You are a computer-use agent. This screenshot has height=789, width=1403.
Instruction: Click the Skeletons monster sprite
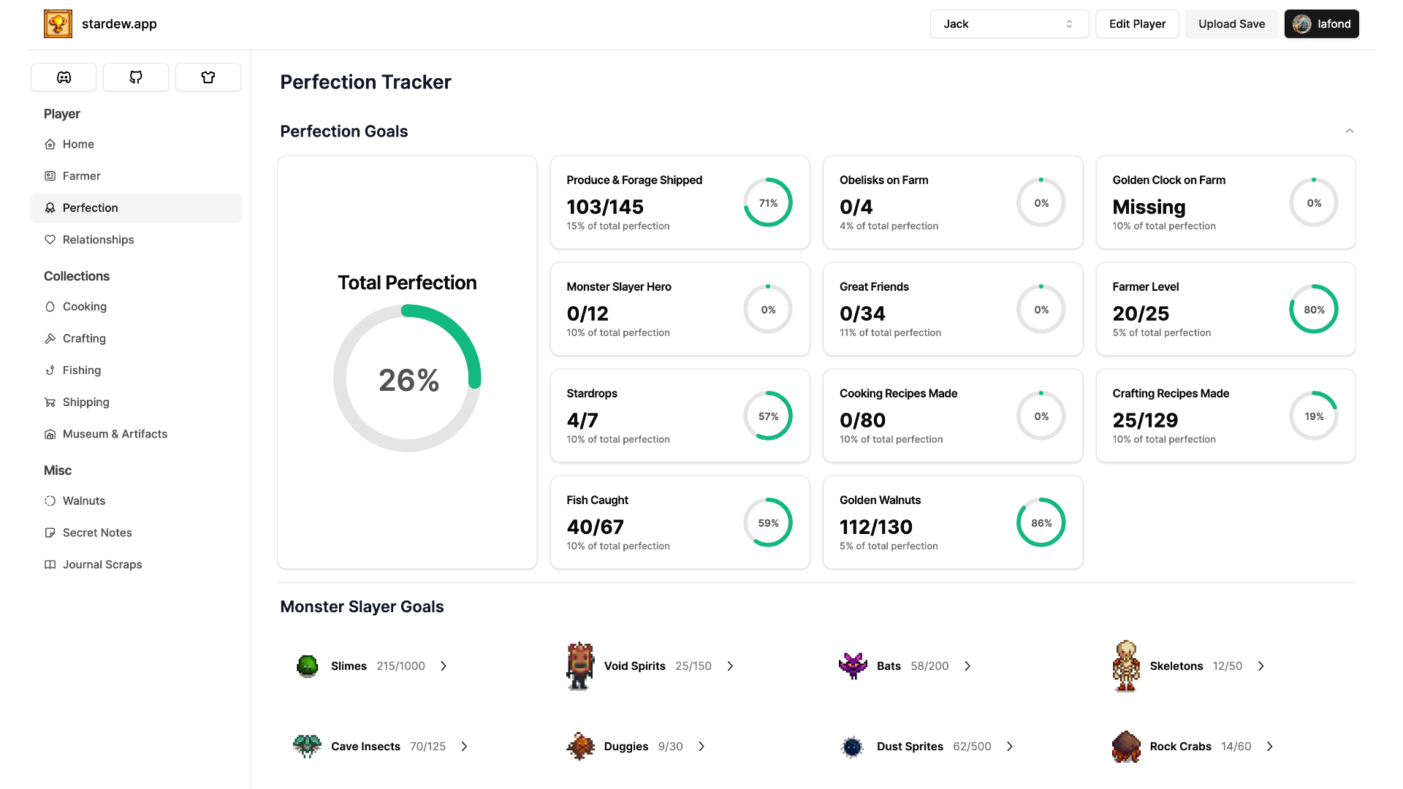pos(1126,666)
